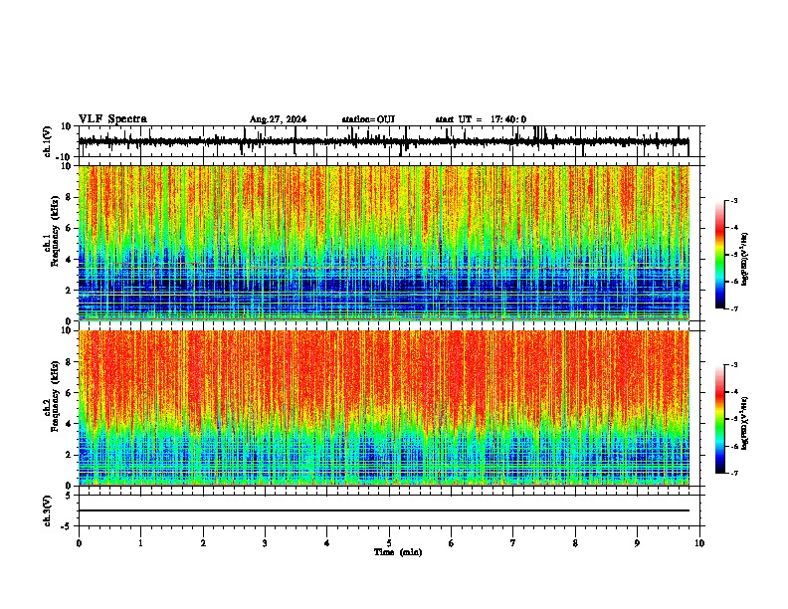Select the "Time (min)" axis title

398,552
